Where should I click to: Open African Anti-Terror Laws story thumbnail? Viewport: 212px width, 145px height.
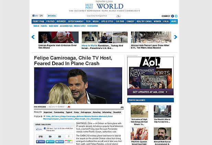coord(151,37)
